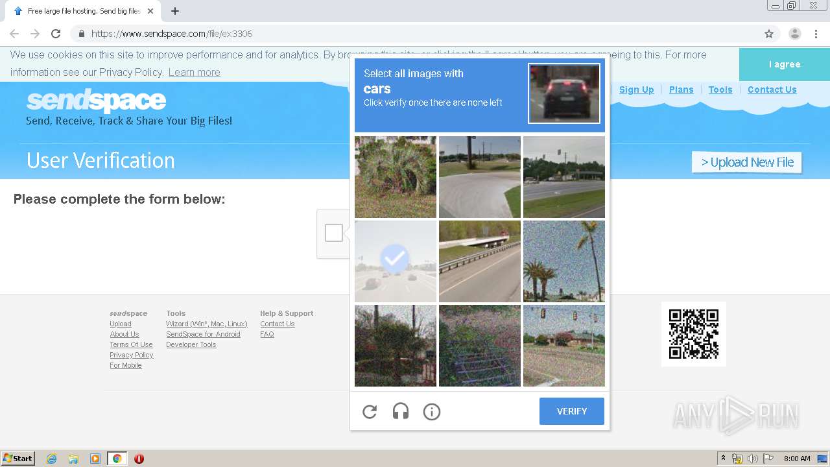830x467 pixels.
Task: Click the address bar URL
Action: point(172,34)
